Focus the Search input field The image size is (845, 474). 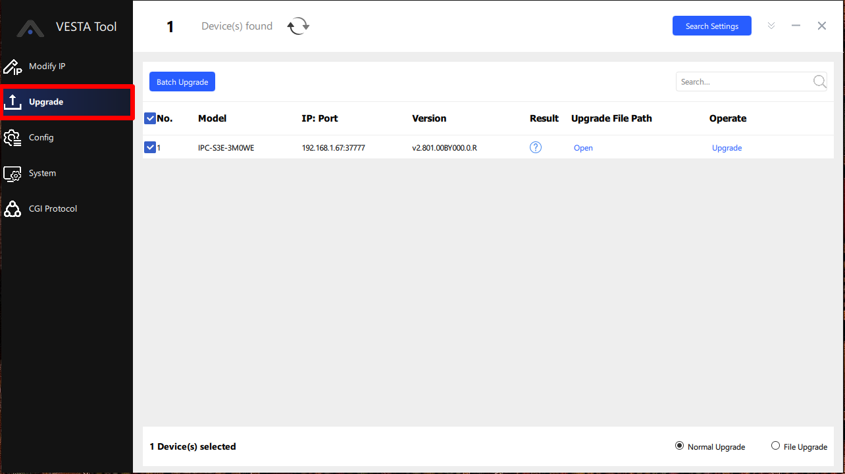[x=742, y=82]
